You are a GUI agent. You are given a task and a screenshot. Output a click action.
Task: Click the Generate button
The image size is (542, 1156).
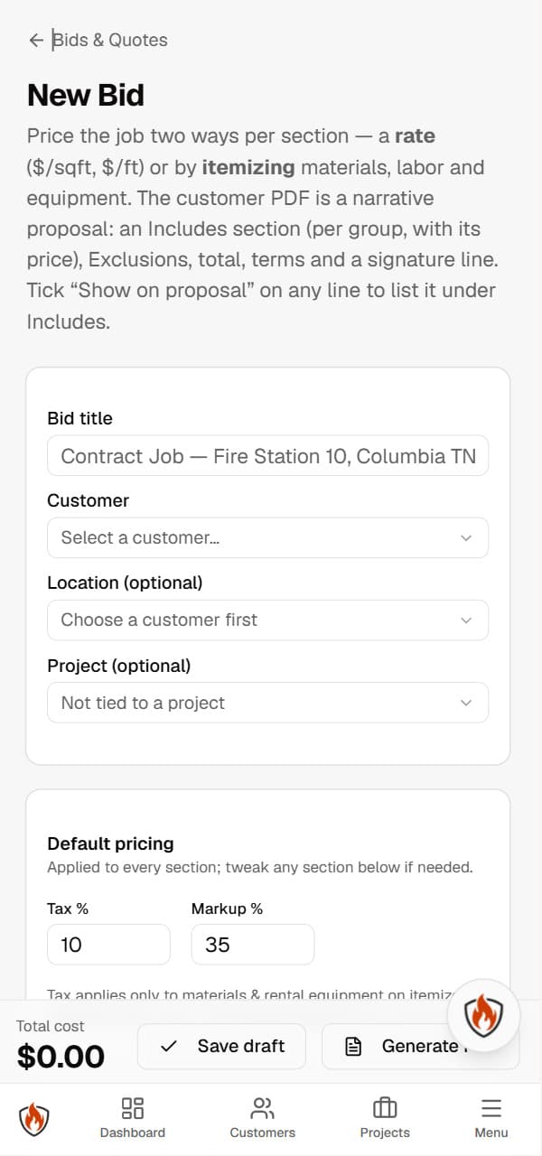click(420, 1046)
